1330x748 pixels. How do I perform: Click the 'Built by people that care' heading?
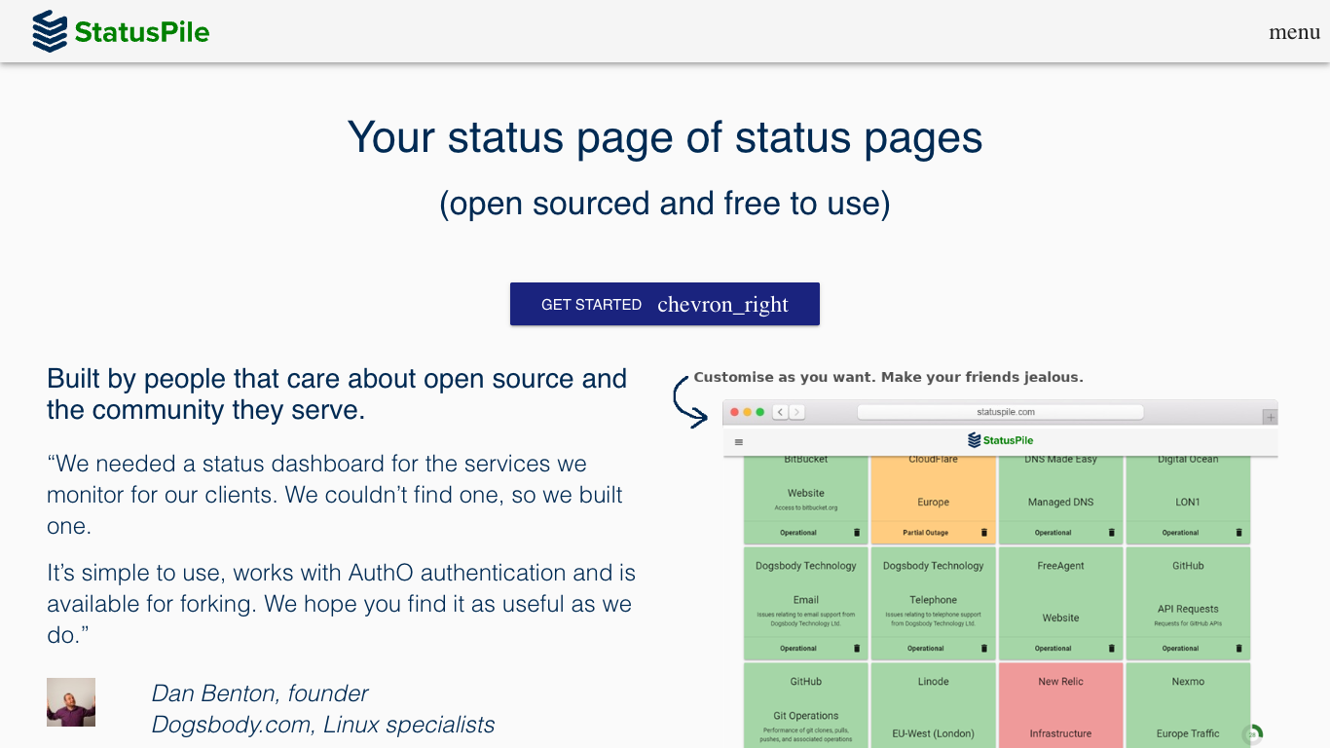pyautogui.click(x=337, y=393)
